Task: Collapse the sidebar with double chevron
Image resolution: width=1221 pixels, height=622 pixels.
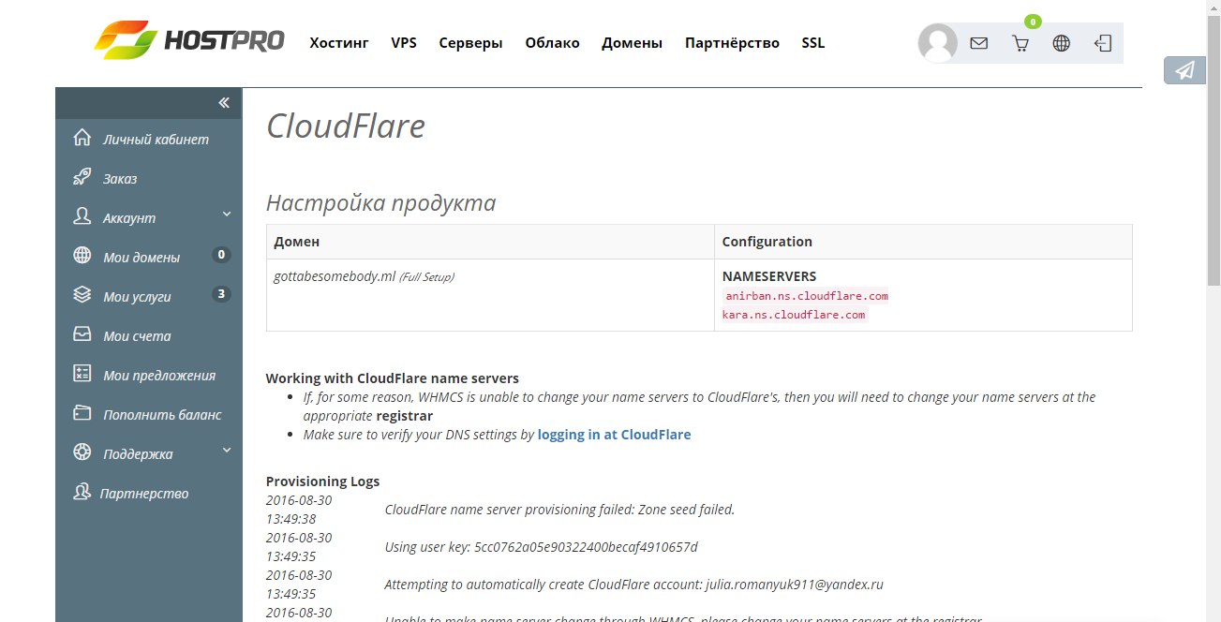Action: pos(224,103)
